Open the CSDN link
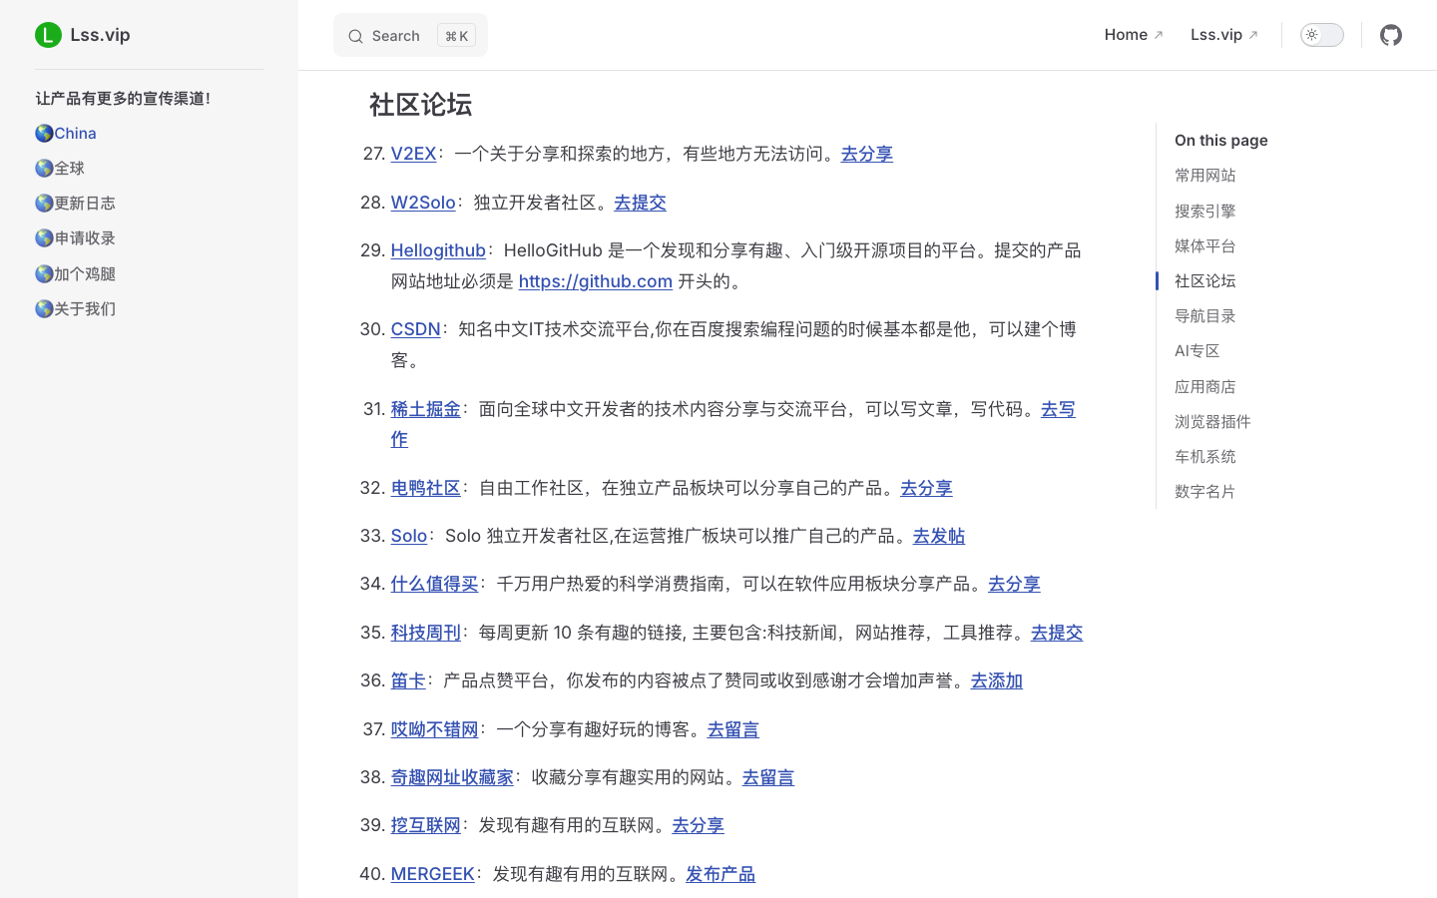Image resolution: width=1437 pixels, height=898 pixels. coord(415,328)
